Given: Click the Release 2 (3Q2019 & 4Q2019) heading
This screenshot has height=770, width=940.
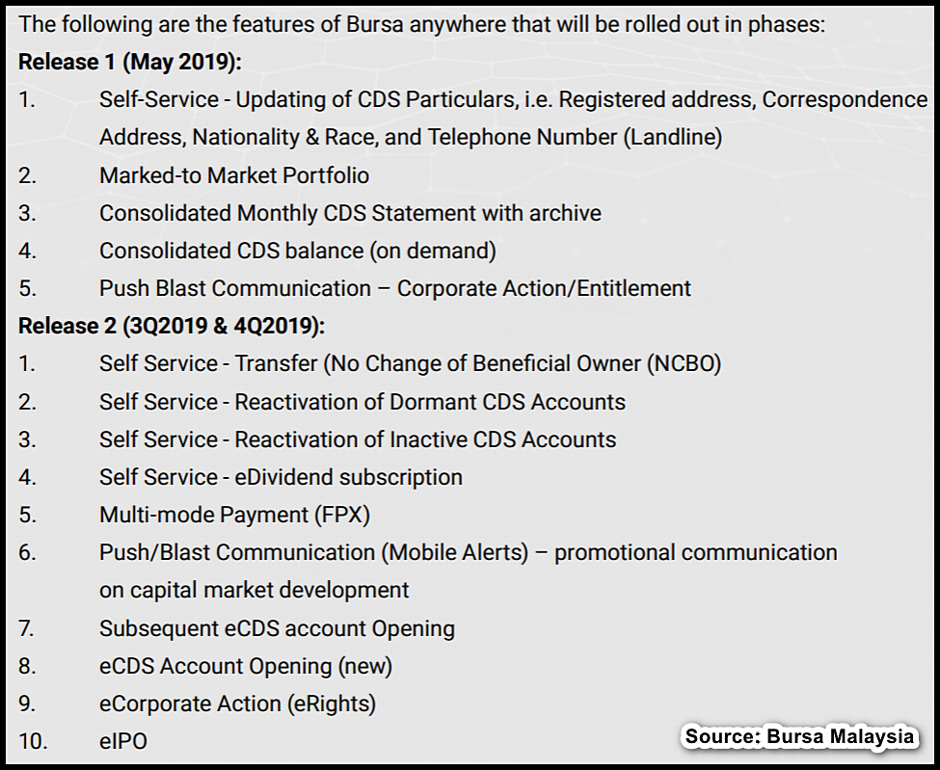Looking at the screenshot, I should [172, 326].
